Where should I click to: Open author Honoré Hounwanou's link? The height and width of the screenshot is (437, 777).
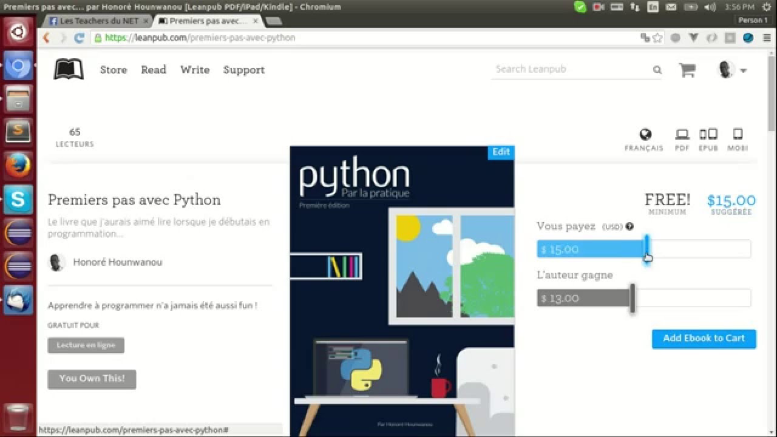118,262
